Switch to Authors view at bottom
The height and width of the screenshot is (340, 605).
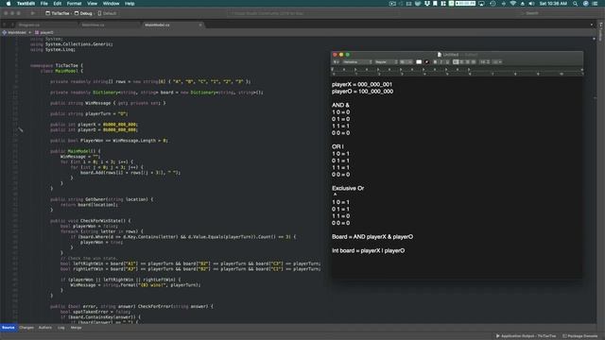(x=45, y=328)
